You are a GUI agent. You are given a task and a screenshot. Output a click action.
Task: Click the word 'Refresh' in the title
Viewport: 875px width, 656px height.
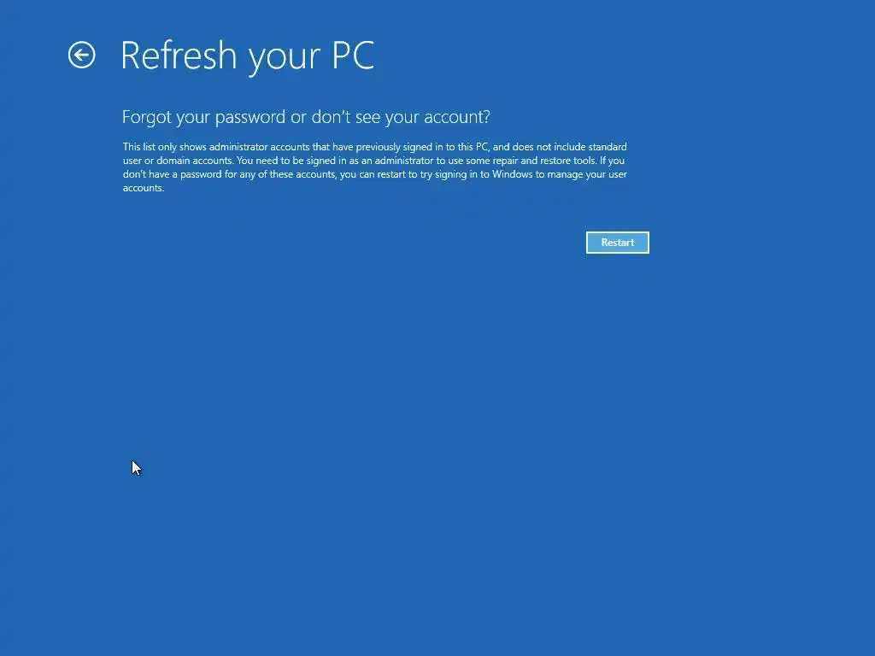(x=179, y=56)
